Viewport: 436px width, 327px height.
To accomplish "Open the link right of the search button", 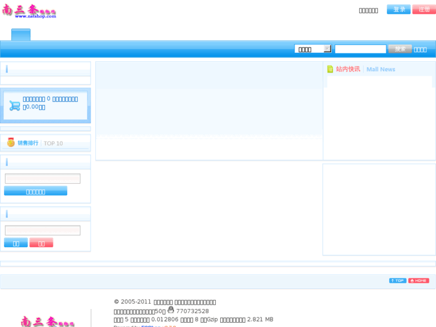I will tap(420, 50).
